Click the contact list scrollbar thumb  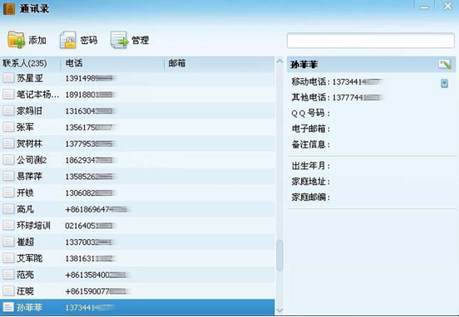tap(280, 256)
